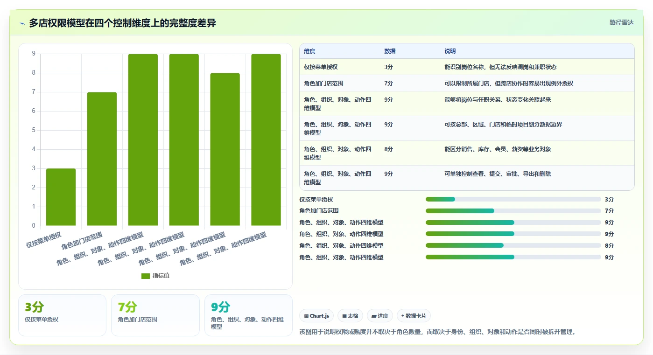
Task: Click the 数据 column header
Action: 390,51
